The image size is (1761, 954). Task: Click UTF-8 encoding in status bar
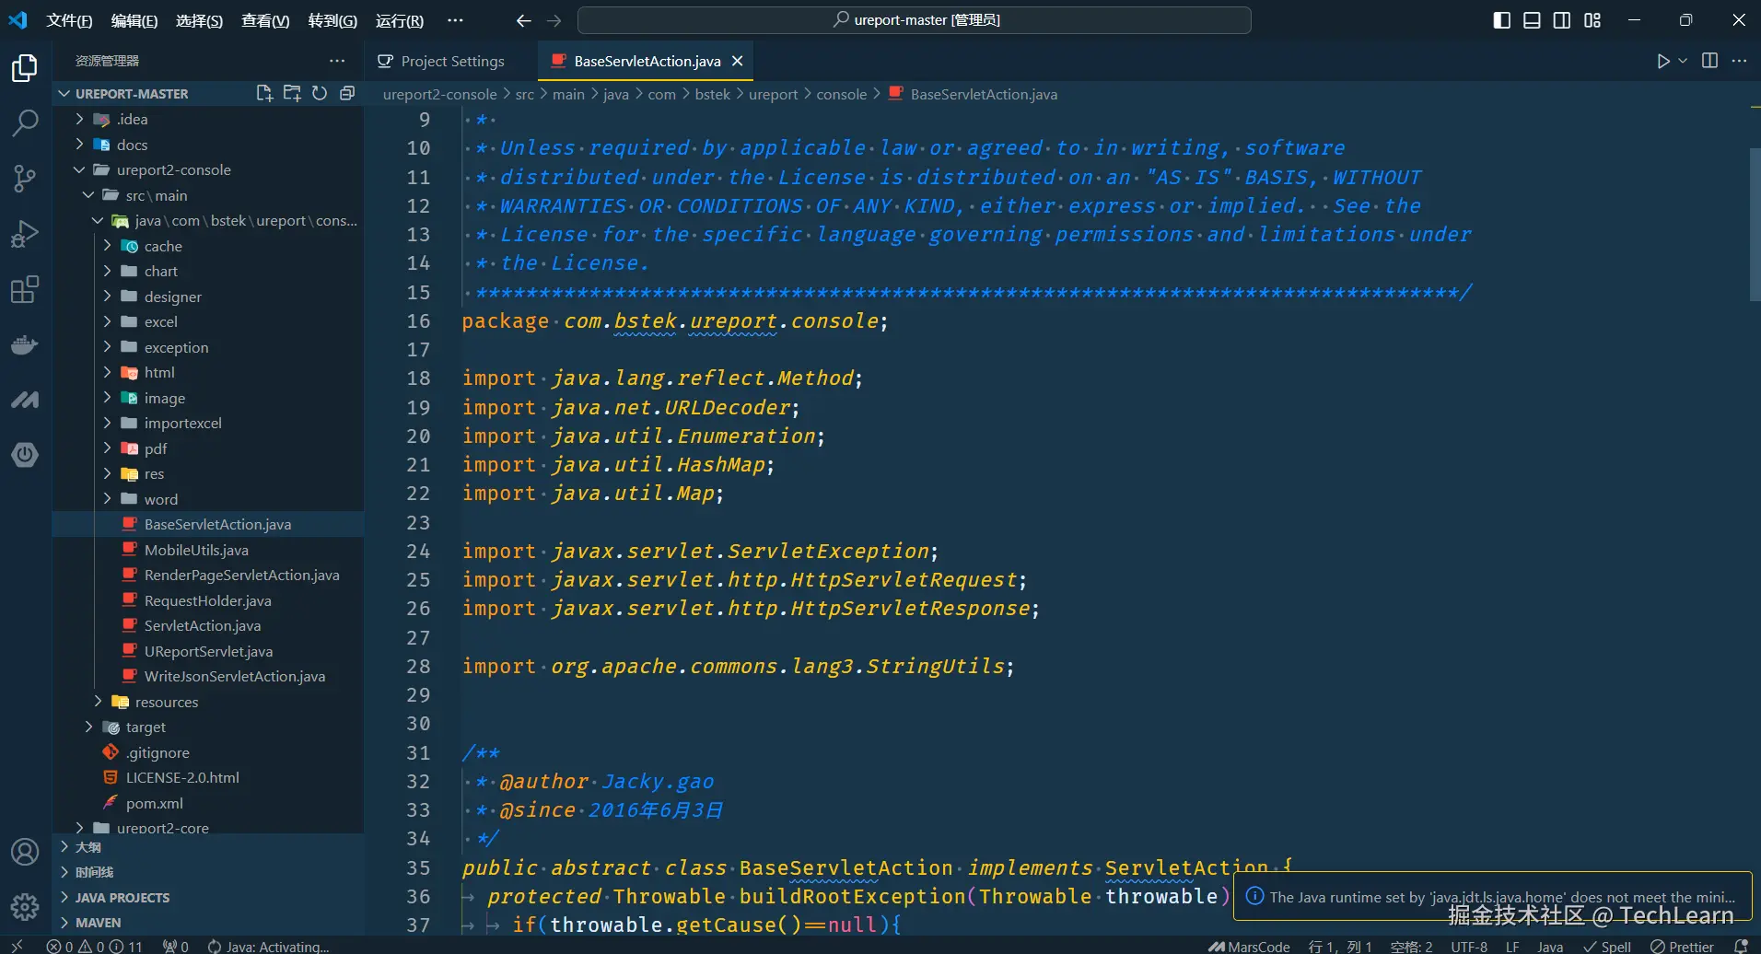click(x=1468, y=947)
